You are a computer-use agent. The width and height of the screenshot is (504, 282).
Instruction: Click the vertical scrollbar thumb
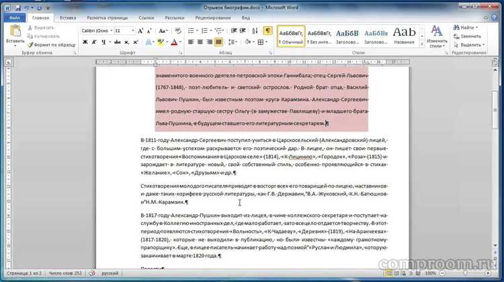pos(495,111)
